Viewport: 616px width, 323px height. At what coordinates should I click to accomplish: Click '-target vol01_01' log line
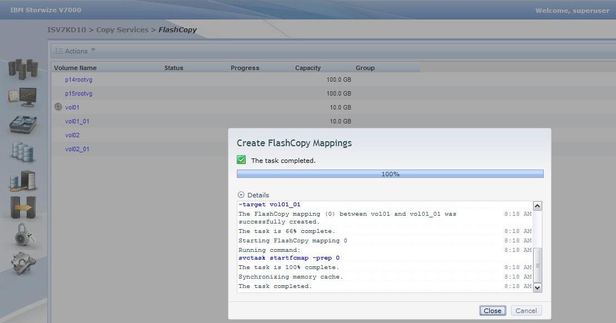tap(270, 205)
